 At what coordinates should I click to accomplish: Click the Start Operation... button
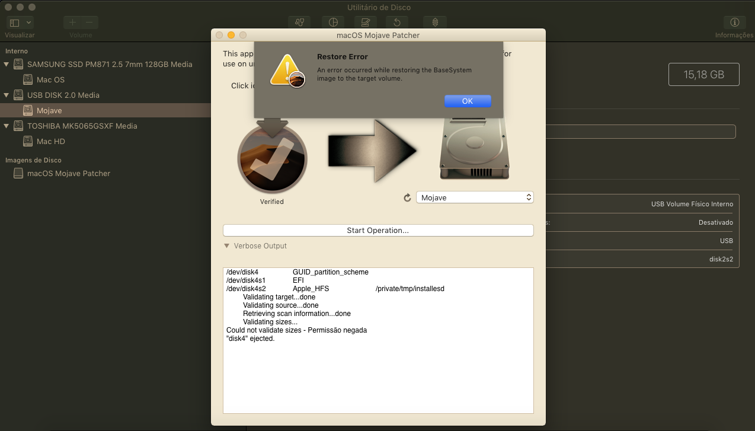pos(378,230)
